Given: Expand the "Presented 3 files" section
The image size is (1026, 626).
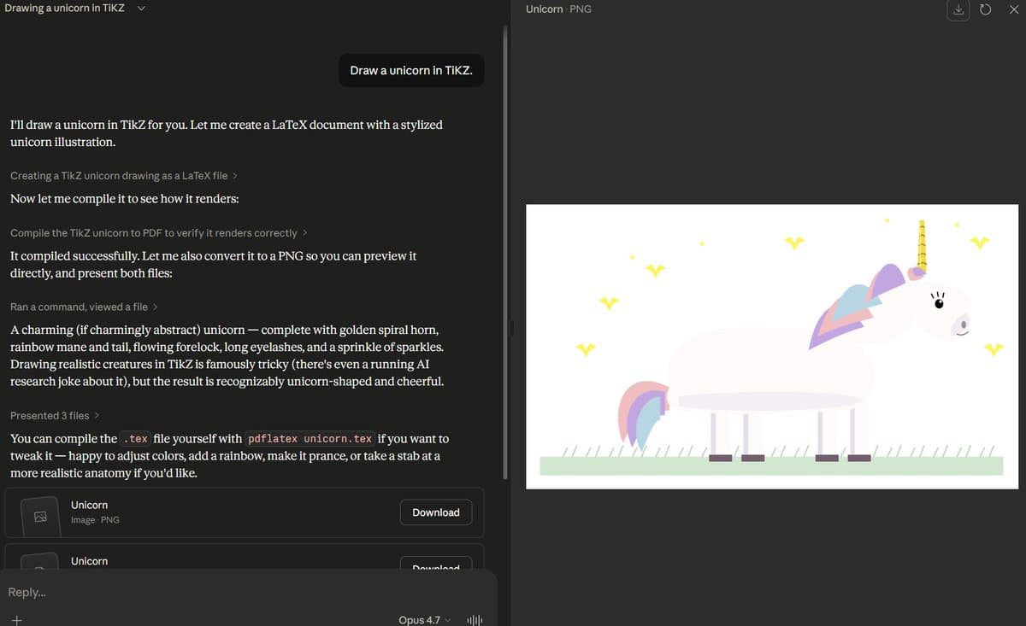Looking at the screenshot, I should [51, 415].
